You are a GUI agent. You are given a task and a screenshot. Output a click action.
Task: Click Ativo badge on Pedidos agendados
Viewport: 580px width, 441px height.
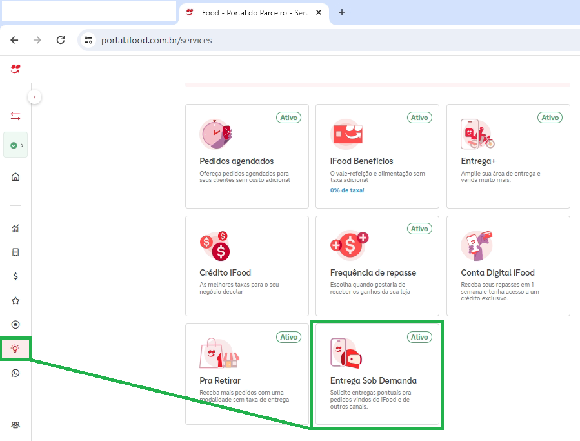point(288,118)
